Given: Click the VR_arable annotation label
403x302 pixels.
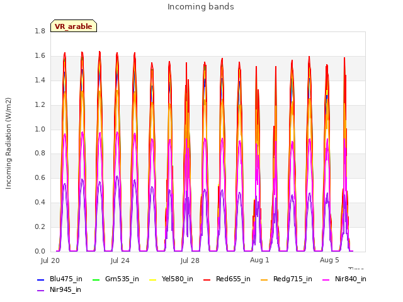Looking at the screenshot, I should click(74, 26).
